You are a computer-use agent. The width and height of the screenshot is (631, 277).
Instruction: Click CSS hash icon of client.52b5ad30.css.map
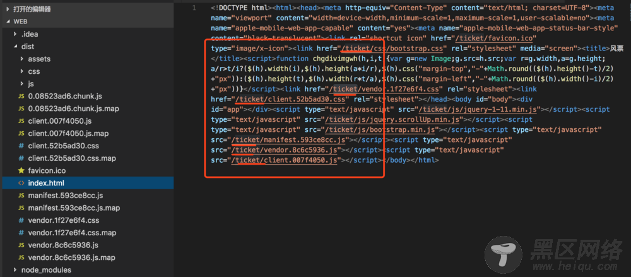[21, 158]
